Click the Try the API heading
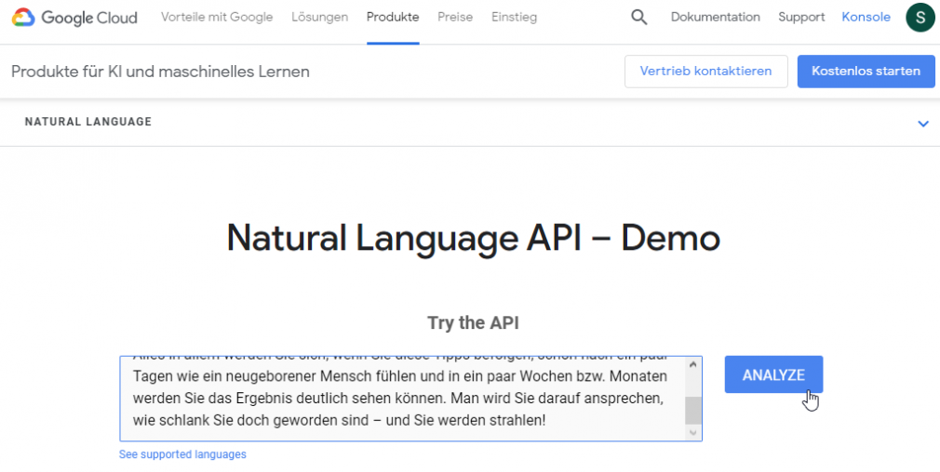940x472 pixels. click(473, 323)
